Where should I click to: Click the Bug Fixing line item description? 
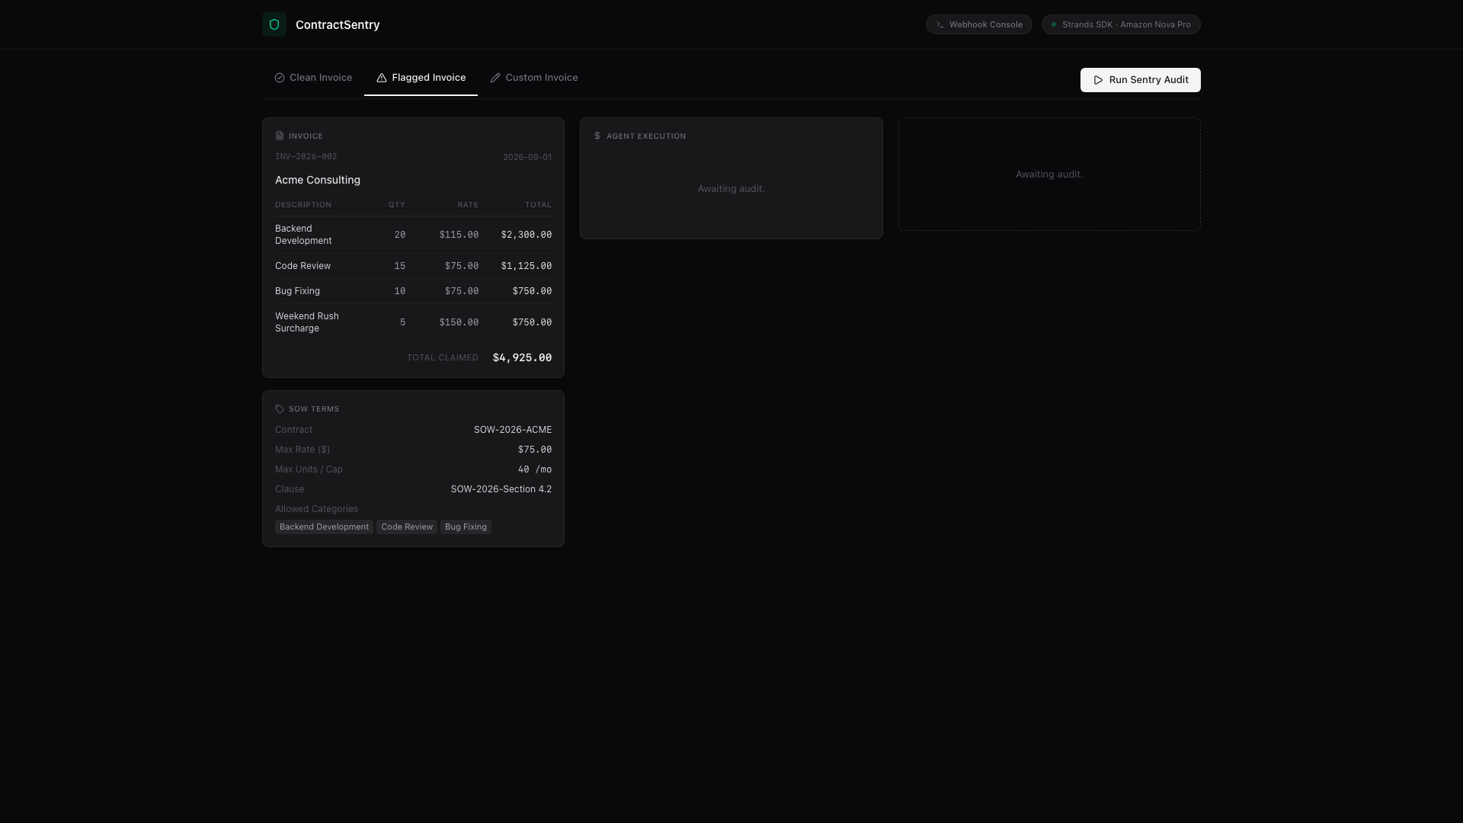pyautogui.click(x=297, y=291)
